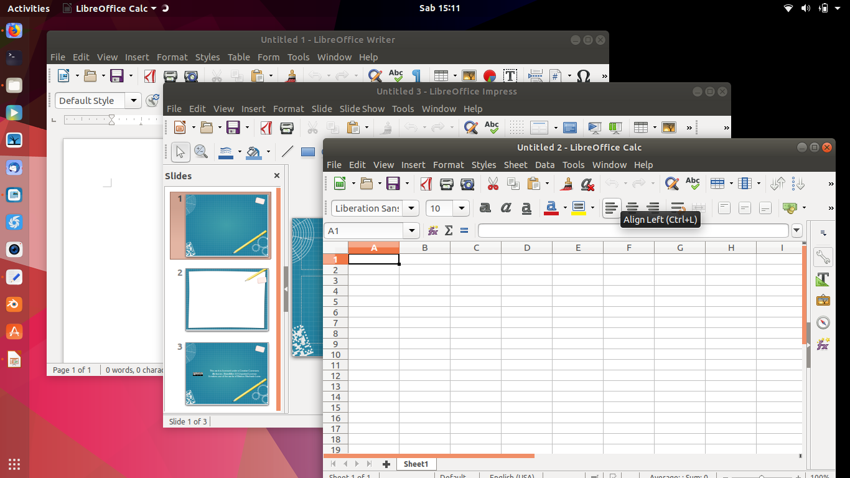Click the equals Formula icon in Calc
Image resolution: width=850 pixels, height=478 pixels.
(464, 231)
